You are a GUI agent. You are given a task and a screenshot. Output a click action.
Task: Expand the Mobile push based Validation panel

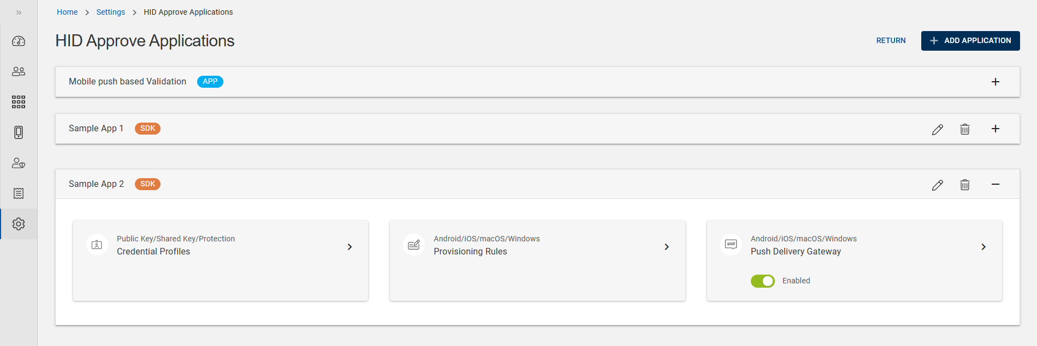pyautogui.click(x=995, y=82)
